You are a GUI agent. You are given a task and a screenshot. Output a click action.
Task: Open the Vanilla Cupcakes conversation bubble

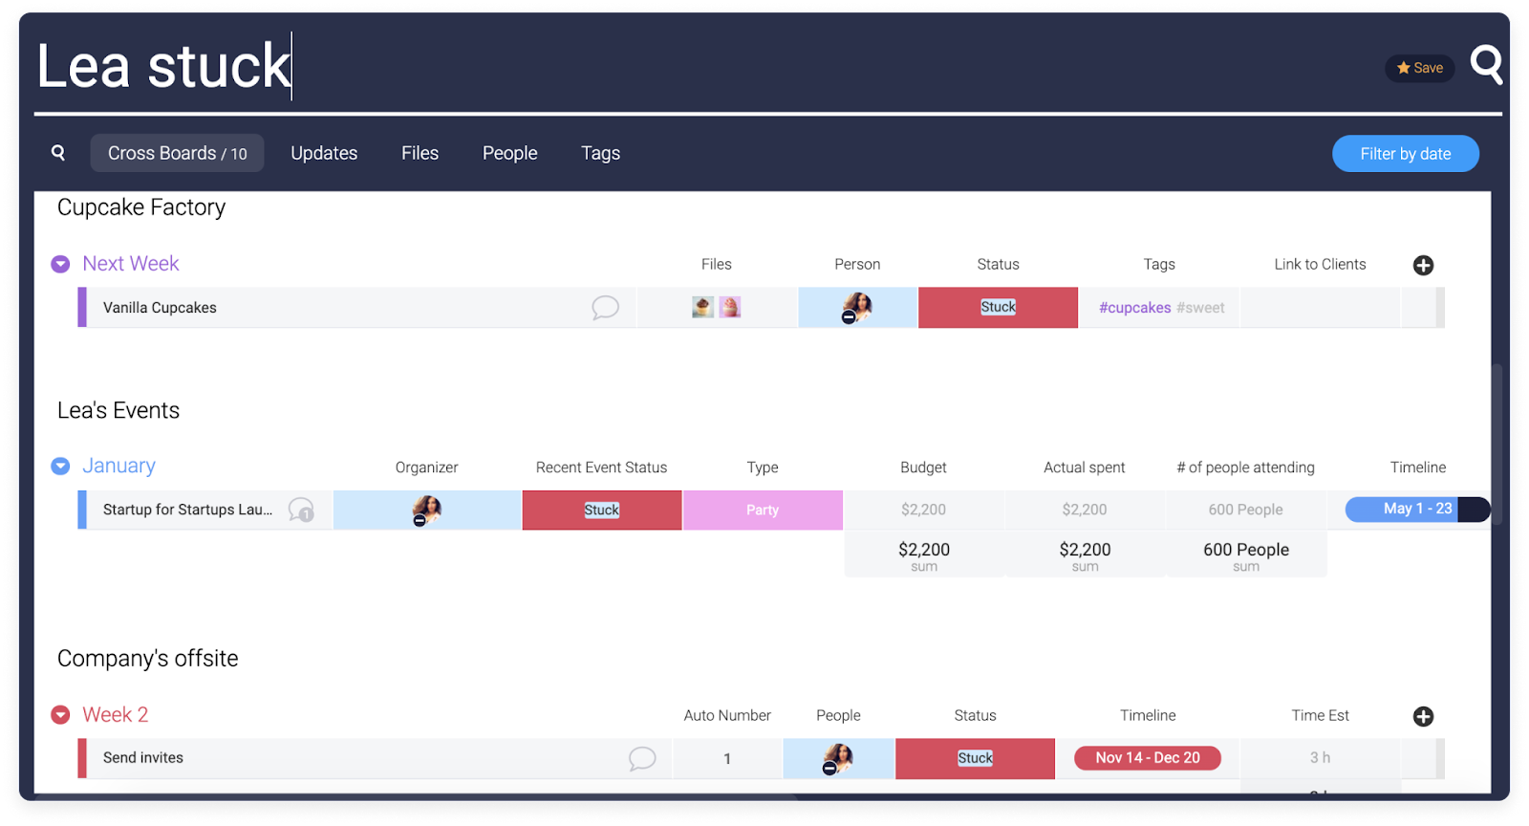[x=605, y=308]
